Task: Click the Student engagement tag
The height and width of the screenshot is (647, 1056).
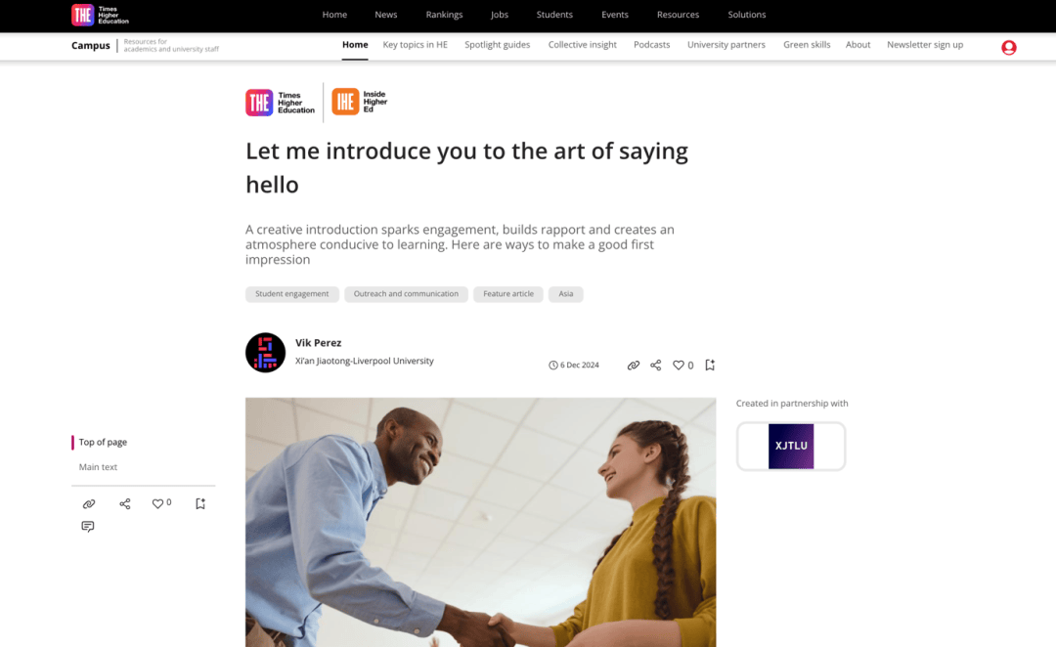Action: coord(291,294)
